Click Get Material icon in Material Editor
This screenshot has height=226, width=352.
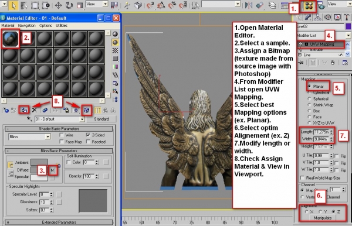tap(6, 110)
